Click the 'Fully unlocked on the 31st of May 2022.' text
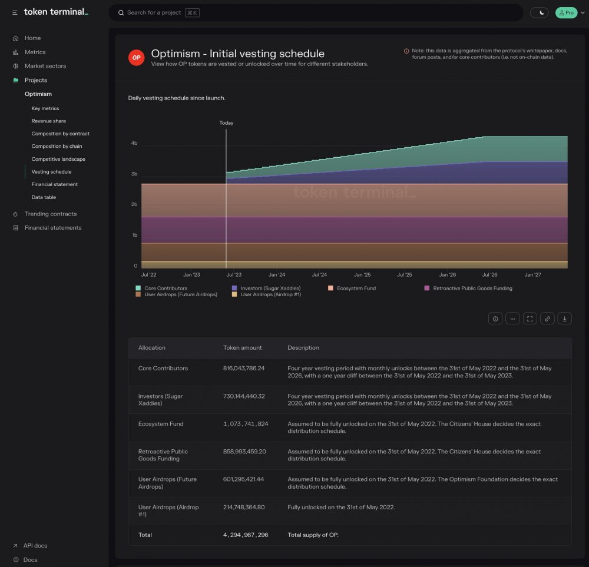Image resolution: width=589 pixels, height=567 pixels. [x=341, y=508]
